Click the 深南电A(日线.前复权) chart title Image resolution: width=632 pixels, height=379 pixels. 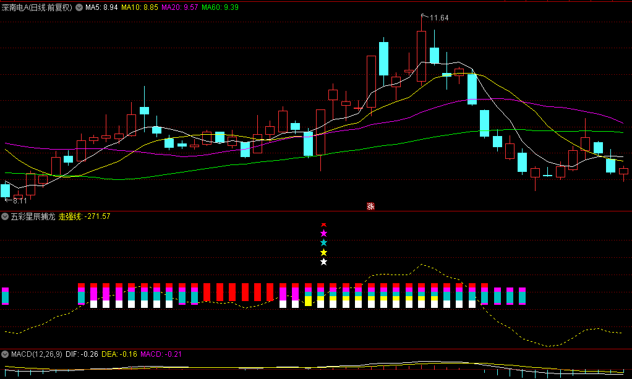[36, 7]
